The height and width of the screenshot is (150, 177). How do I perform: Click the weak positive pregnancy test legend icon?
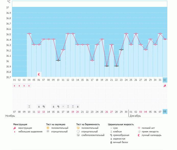point(78,135)
